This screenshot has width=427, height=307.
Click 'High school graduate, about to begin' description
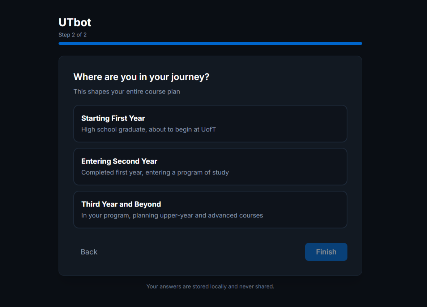[x=148, y=129]
